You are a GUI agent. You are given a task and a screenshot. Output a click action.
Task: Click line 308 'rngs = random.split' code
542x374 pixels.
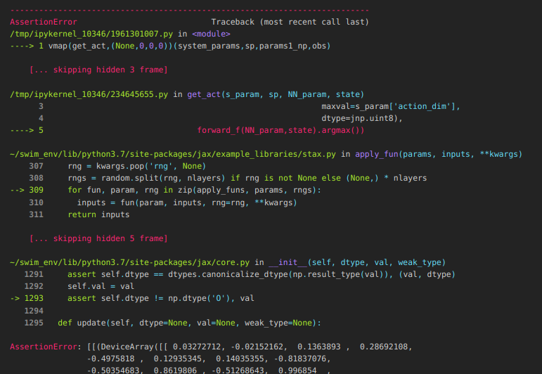[247, 179]
